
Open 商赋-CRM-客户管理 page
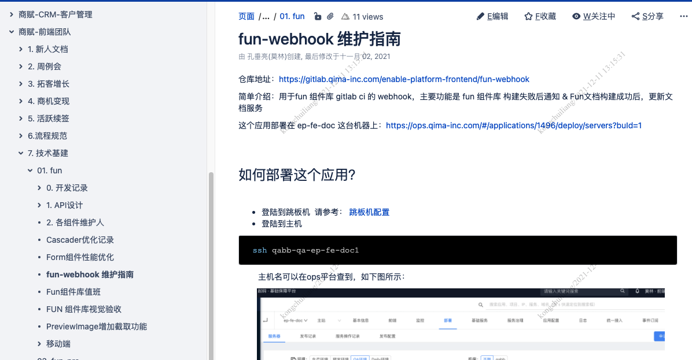click(x=55, y=14)
